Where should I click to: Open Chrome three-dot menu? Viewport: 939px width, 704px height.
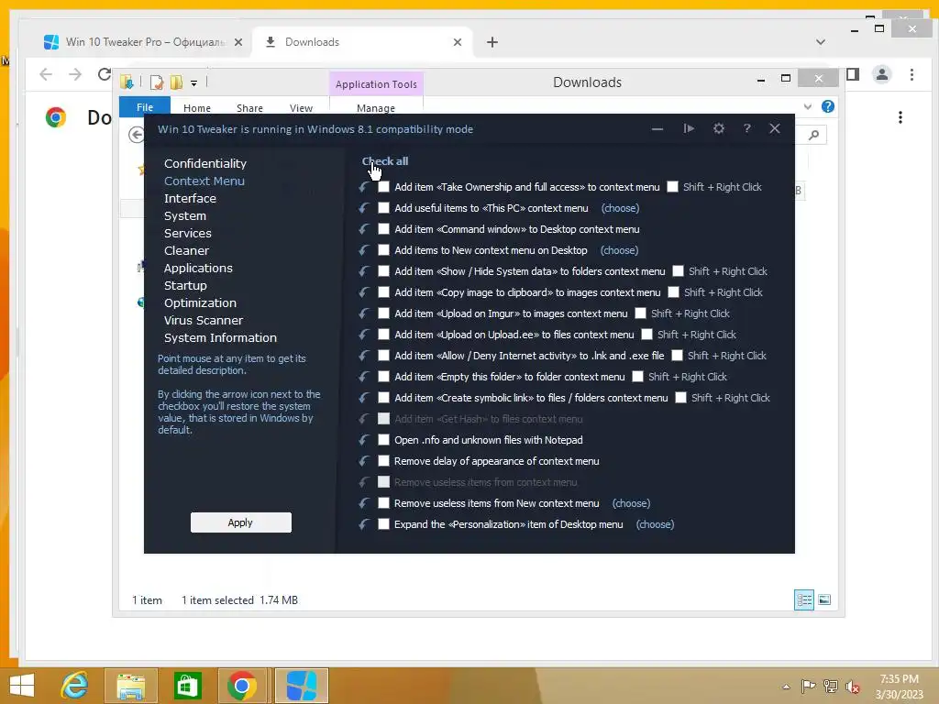tap(911, 74)
